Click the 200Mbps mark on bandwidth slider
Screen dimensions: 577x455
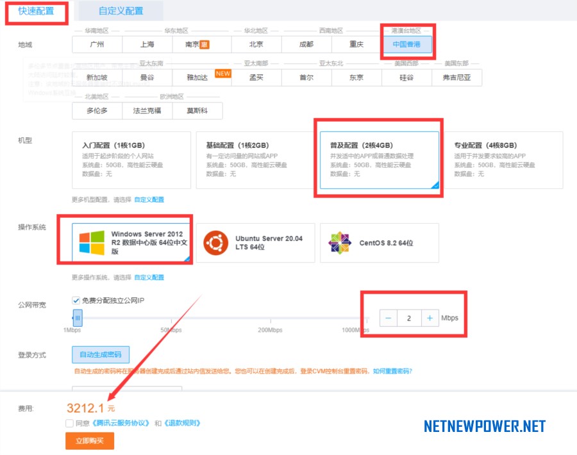pos(270,330)
